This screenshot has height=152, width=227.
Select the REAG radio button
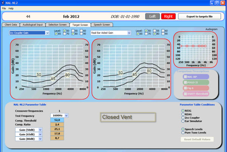(183, 114)
